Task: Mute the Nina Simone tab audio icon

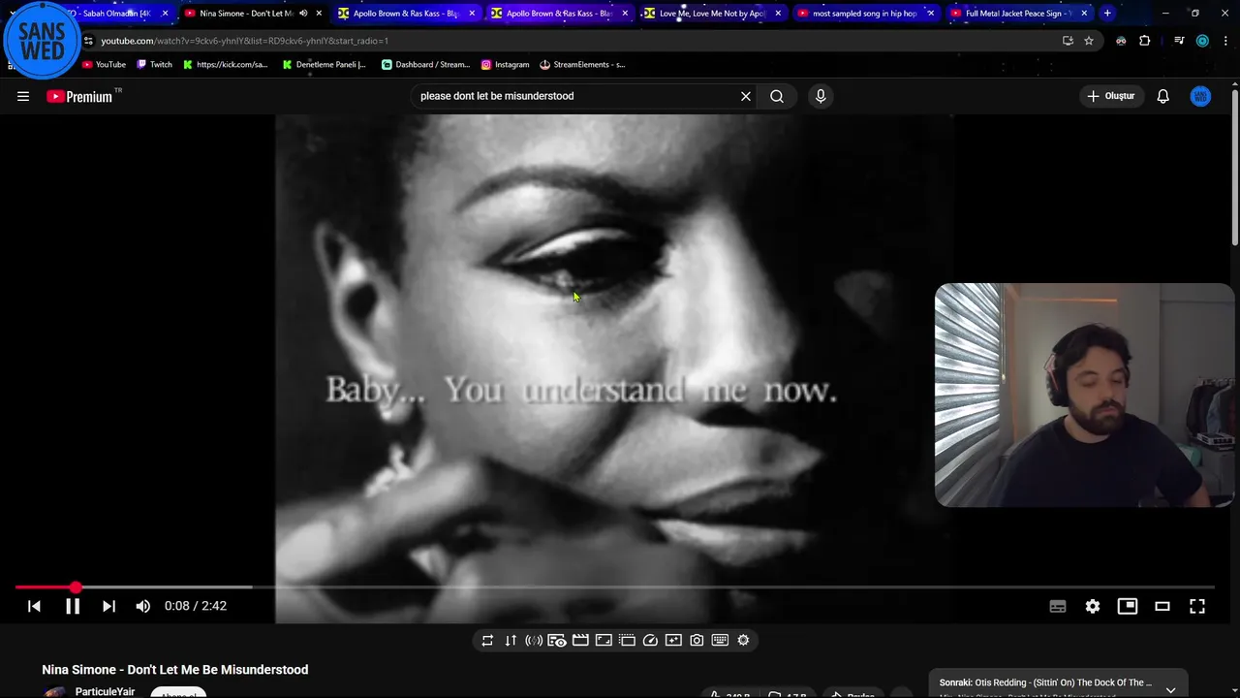Action: tap(303, 14)
